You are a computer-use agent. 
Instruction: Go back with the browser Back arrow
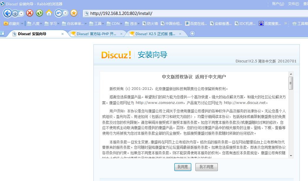pos(7,13)
